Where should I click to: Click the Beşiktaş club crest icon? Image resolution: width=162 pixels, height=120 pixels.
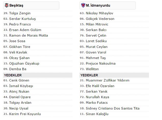coord(7,5)
